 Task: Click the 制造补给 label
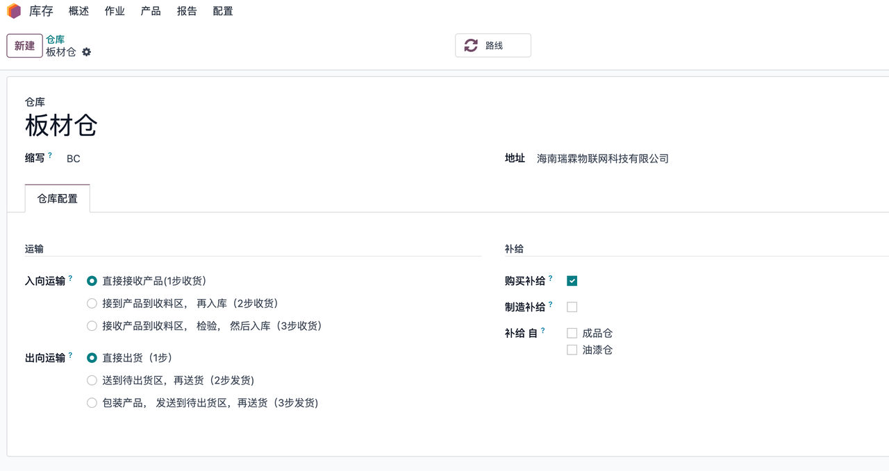pos(525,307)
